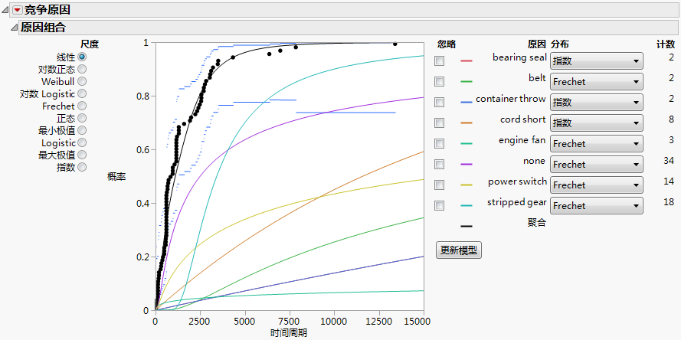Open the none cause distribution dropdown
681x340 pixels.
(596, 165)
